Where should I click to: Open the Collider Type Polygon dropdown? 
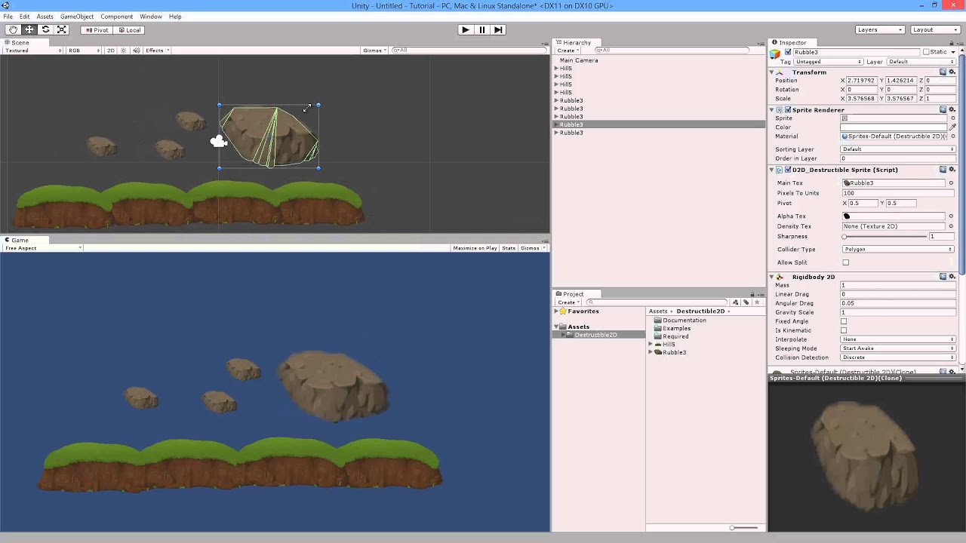[x=898, y=249]
